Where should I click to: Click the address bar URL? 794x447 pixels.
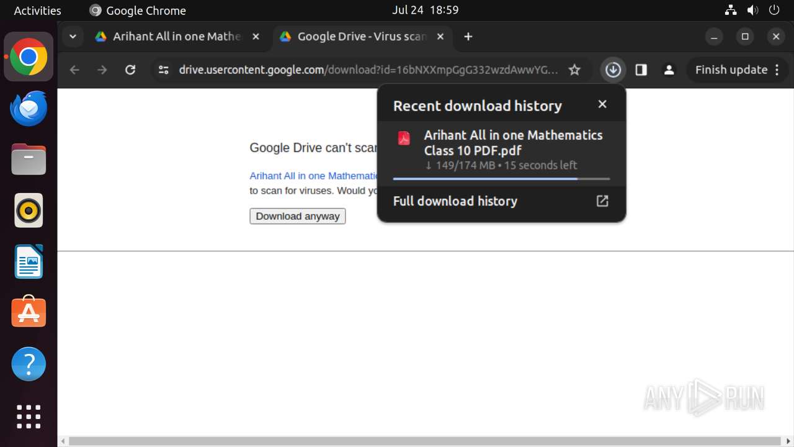pyautogui.click(x=368, y=70)
